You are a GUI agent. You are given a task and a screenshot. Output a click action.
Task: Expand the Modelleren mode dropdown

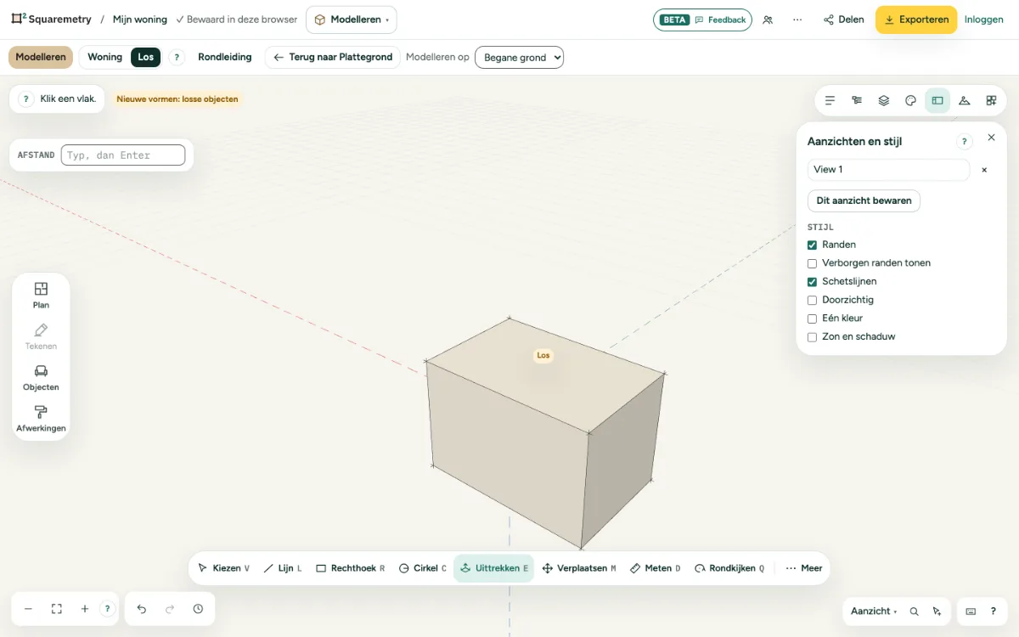[x=351, y=20]
